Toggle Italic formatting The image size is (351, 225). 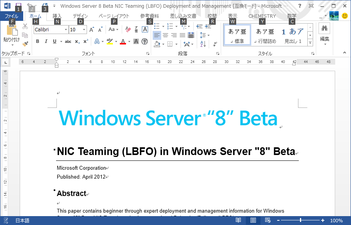tap(46, 41)
